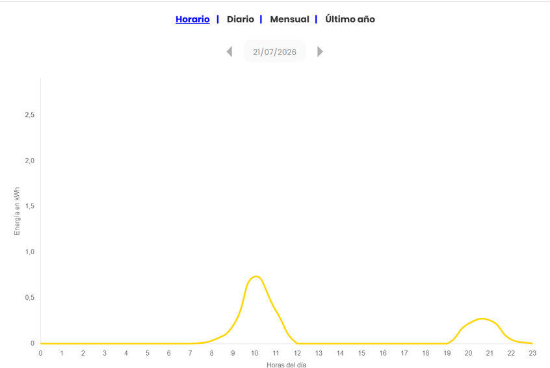The image size is (550, 368).
Task: Click the Energía en kWh axis title
Action: pyautogui.click(x=17, y=211)
